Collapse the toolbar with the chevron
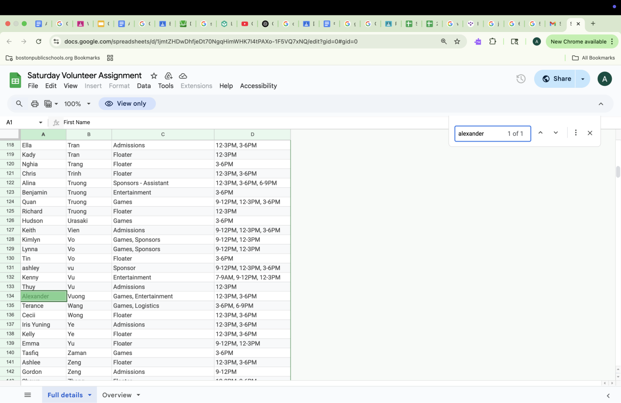Viewport: 621px width, 403px height. (601, 104)
